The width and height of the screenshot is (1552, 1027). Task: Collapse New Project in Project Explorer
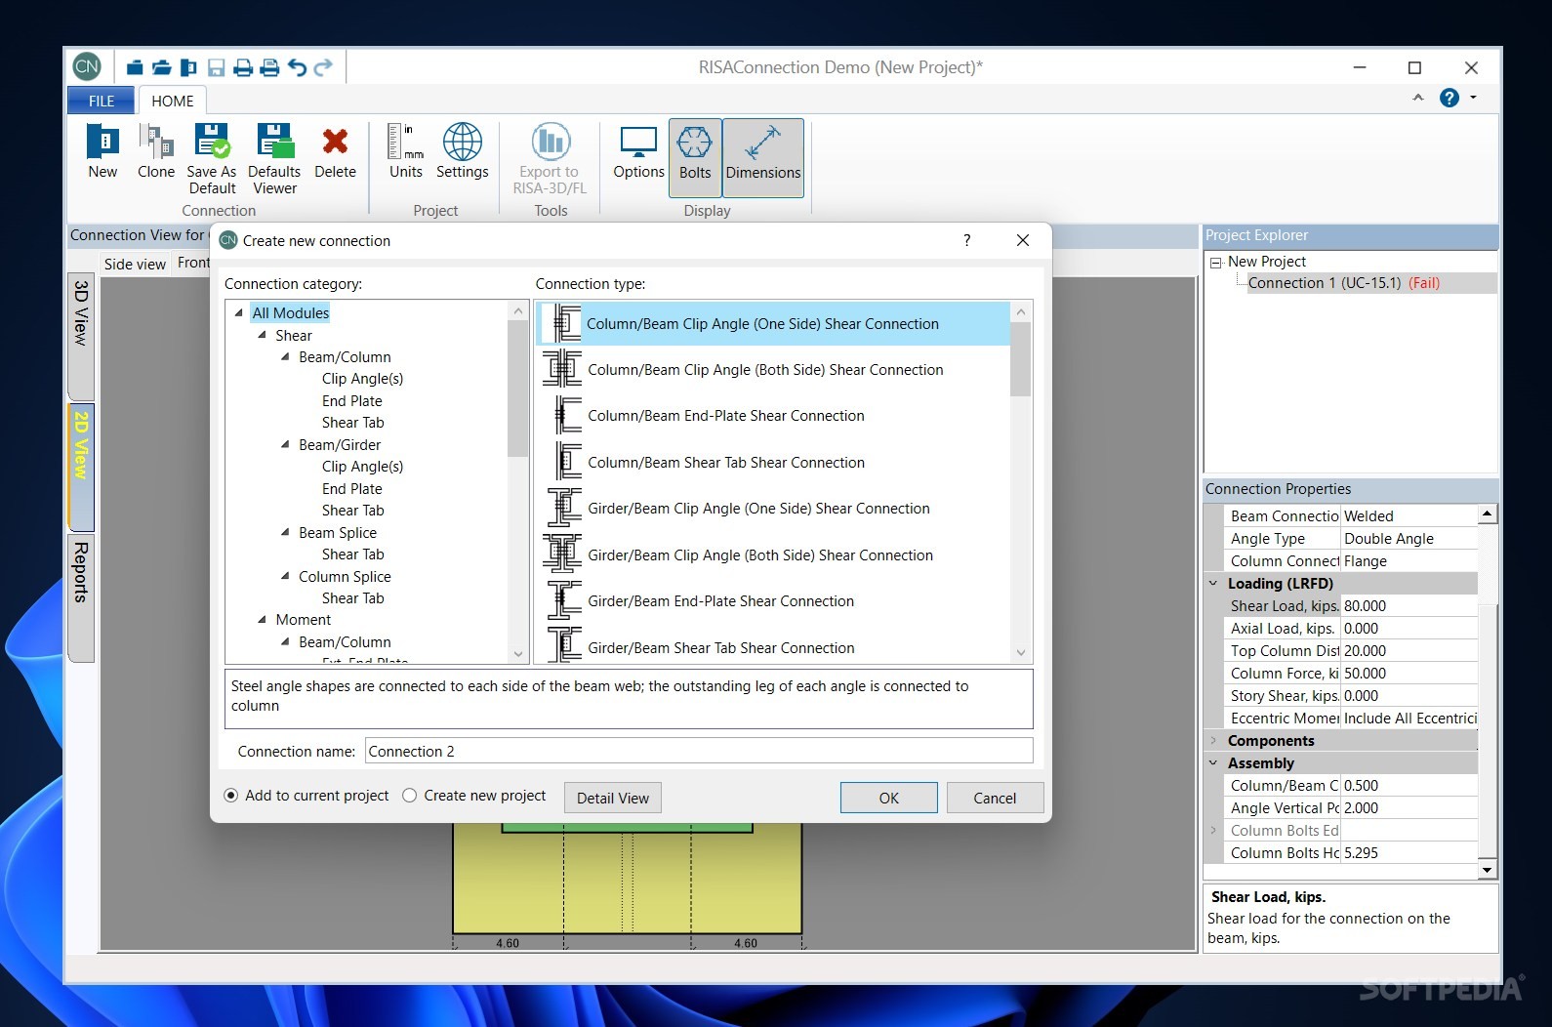[x=1216, y=263]
